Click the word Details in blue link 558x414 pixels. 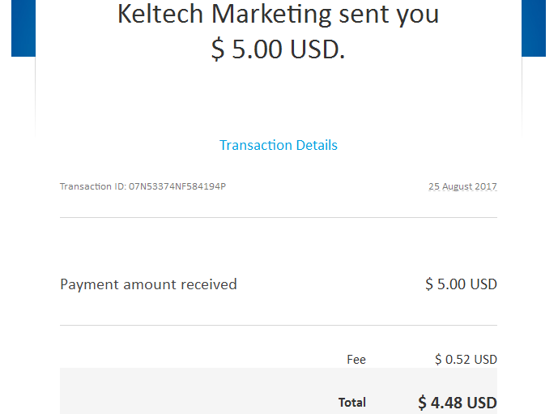pyautogui.click(x=317, y=145)
